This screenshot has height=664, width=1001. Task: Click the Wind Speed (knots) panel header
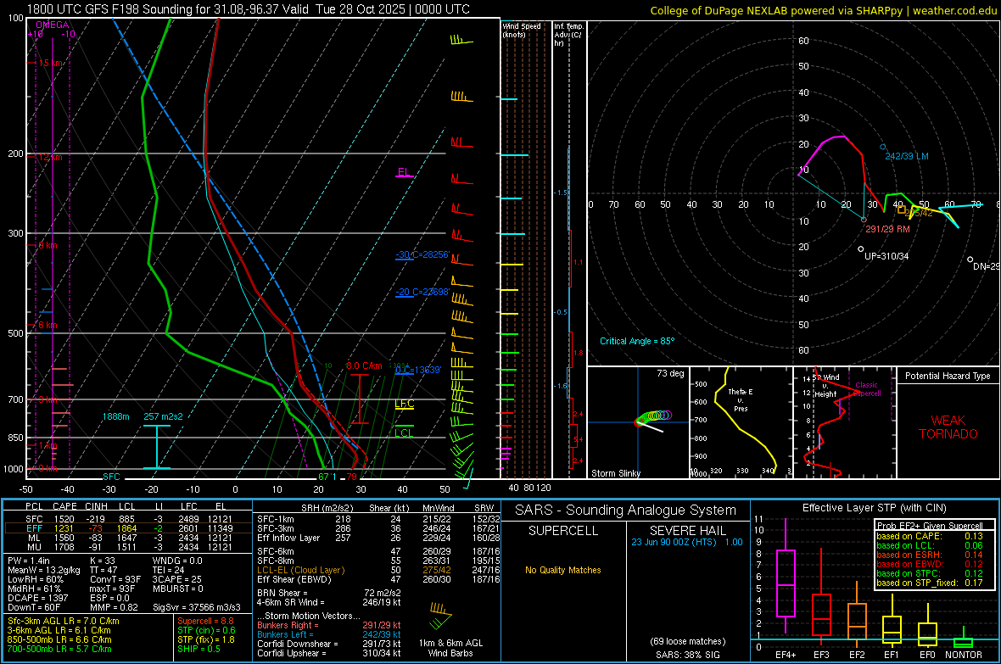coord(521,30)
